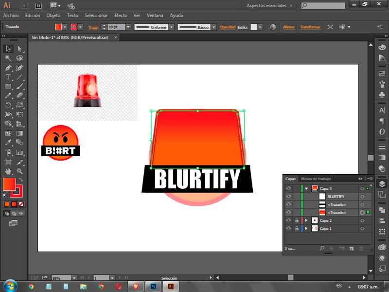The image size is (389, 292).
Task: Click the zoom level 88% field
Action: 61,278
